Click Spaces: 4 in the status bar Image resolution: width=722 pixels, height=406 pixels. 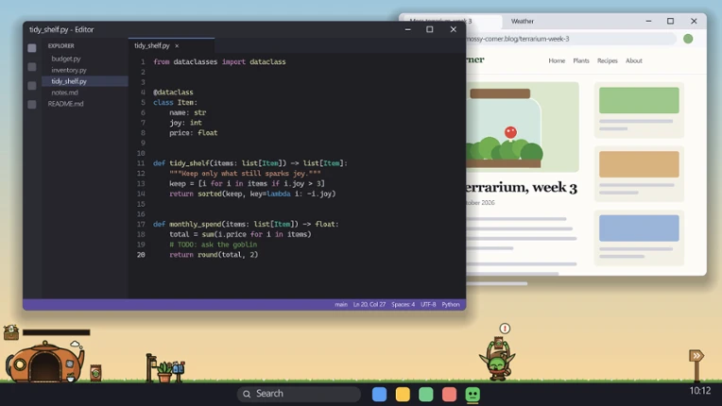pyautogui.click(x=404, y=304)
